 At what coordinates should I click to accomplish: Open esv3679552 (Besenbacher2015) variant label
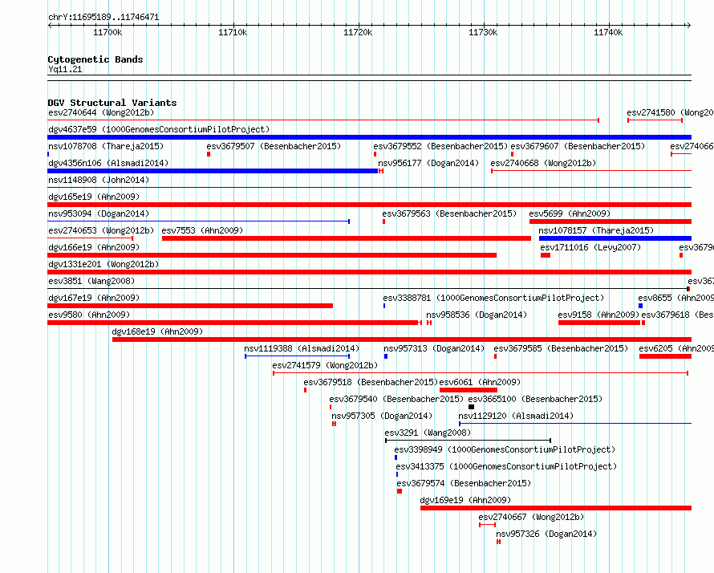440,146
